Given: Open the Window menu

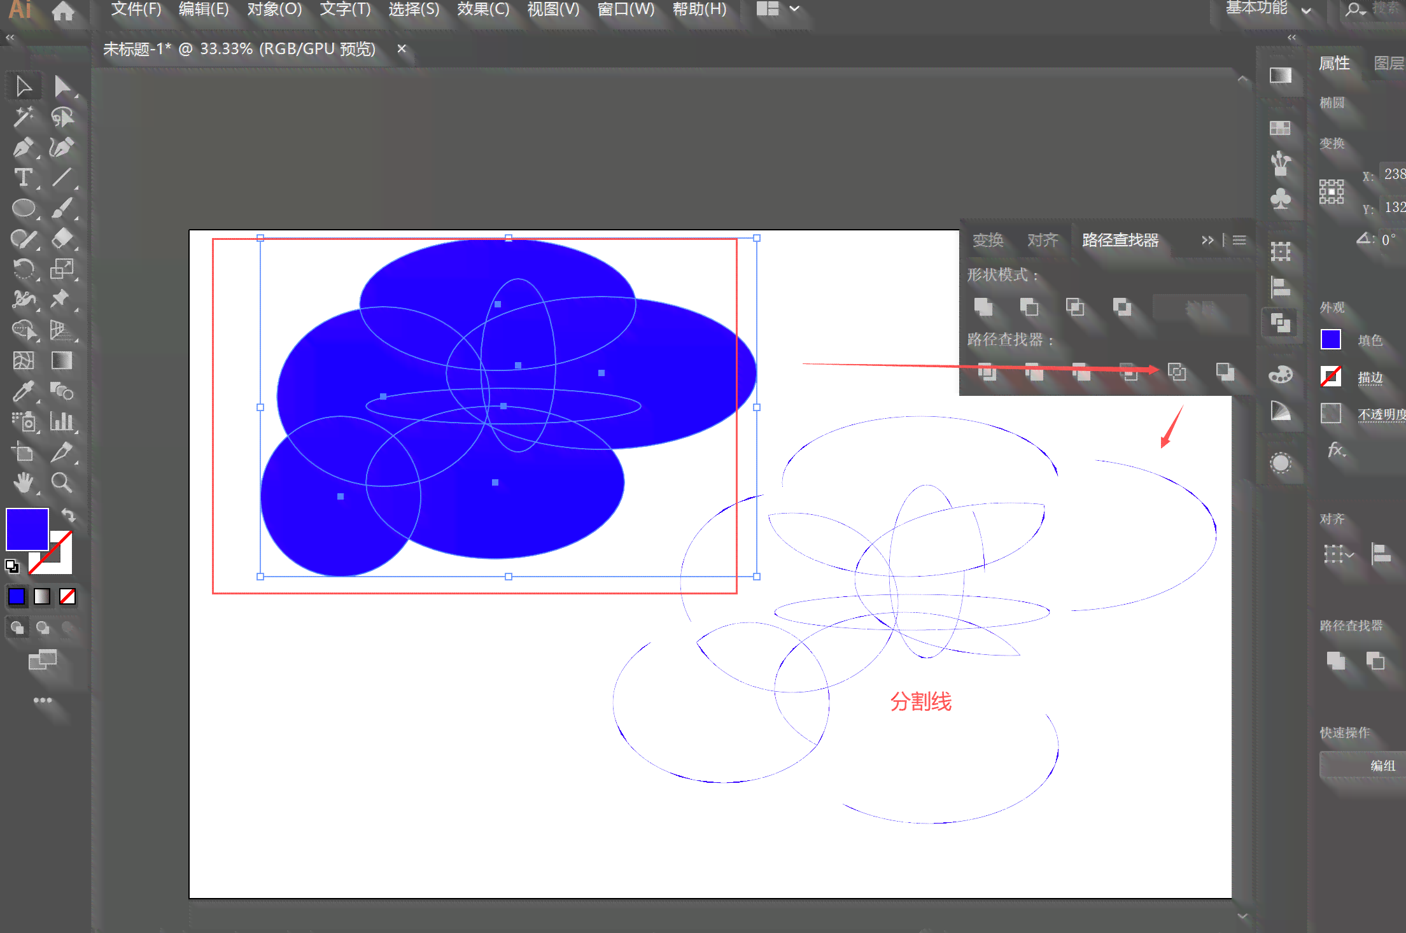Looking at the screenshot, I should point(626,10).
